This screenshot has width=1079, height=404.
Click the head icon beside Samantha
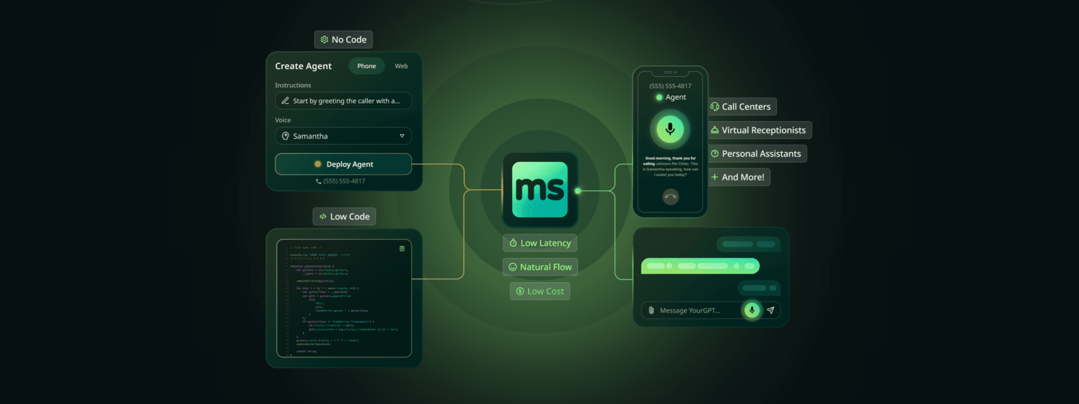(285, 136)
